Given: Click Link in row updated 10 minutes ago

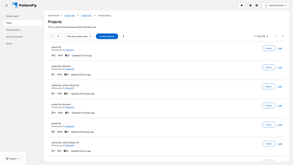Looking at the screenshot, I should 280,106.
